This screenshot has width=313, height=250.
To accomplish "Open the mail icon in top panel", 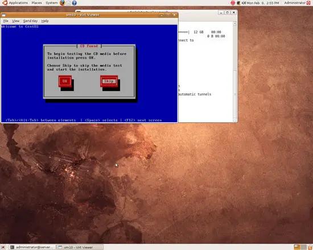I will pos(68,3).
